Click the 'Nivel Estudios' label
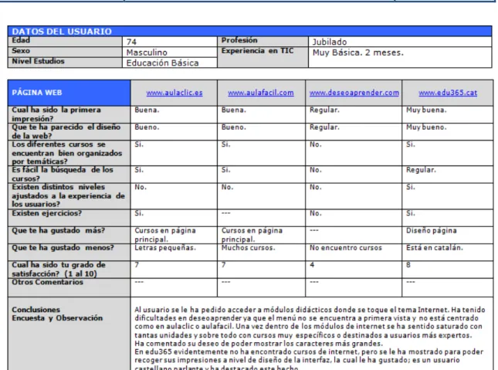This screenshot has height=370, width=498. pyautogui.click(x=38, y=61)
